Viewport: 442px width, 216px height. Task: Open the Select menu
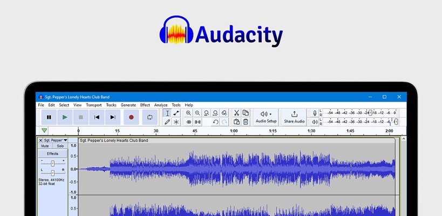tap(64, 105)
